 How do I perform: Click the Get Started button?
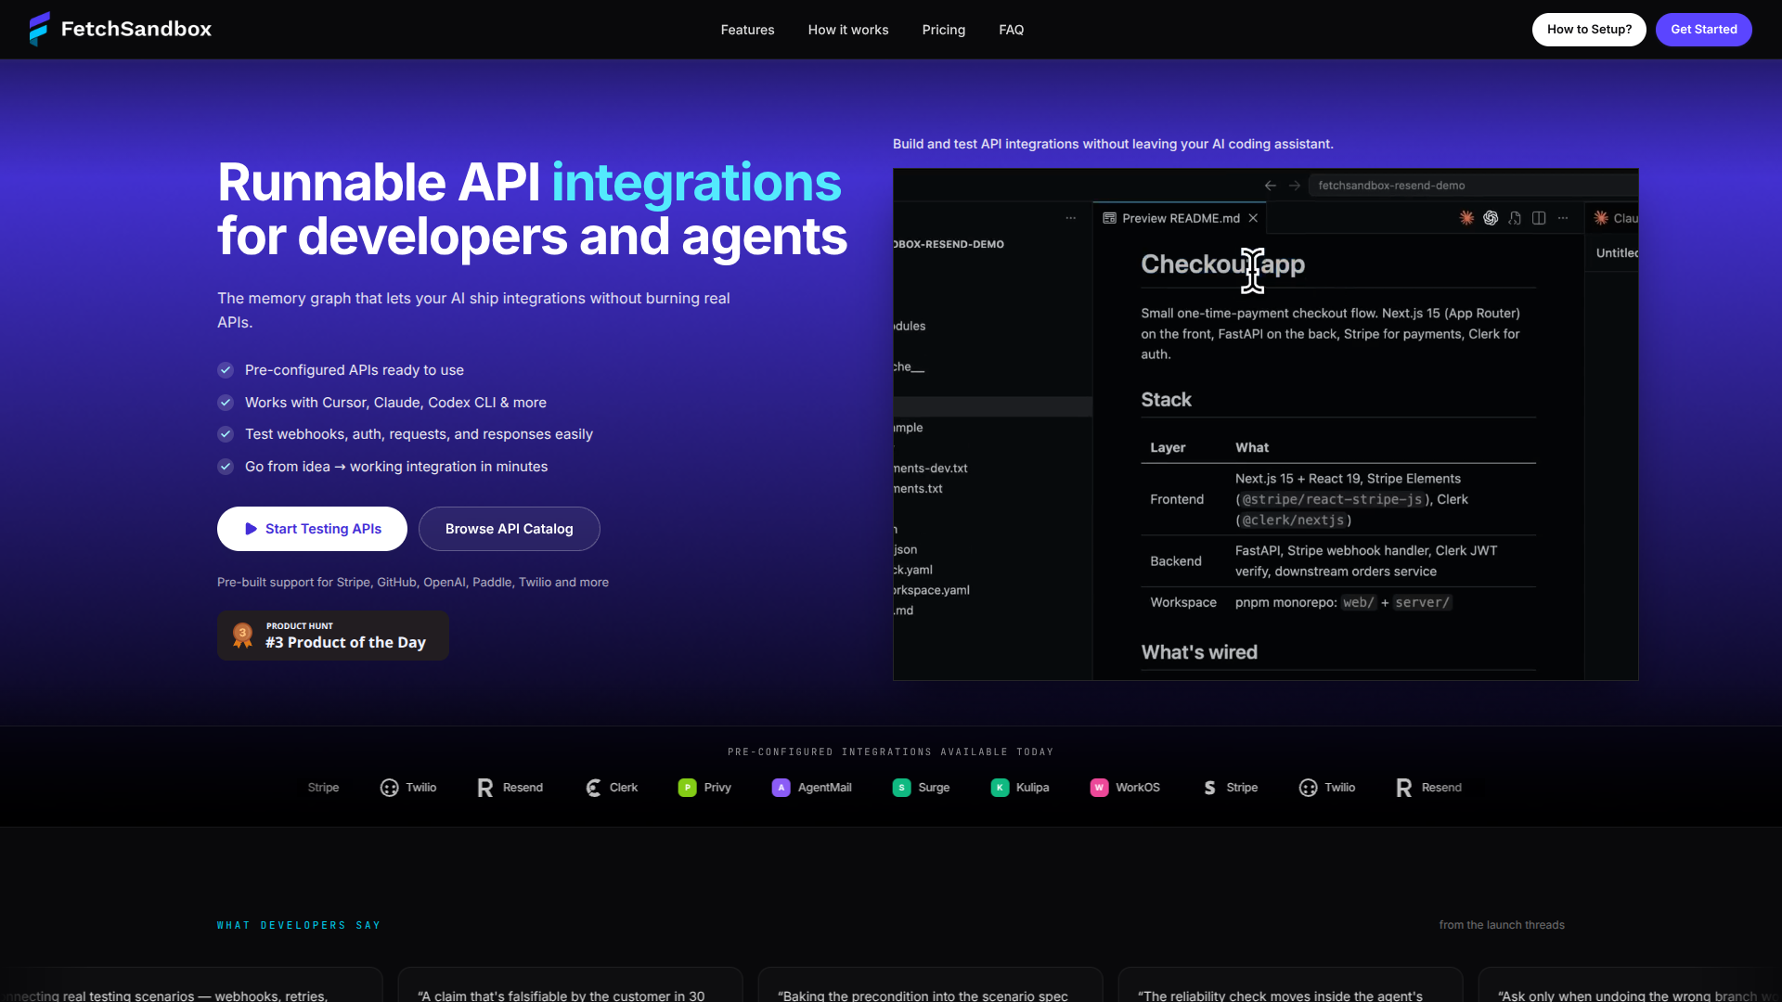[1703, 30]
